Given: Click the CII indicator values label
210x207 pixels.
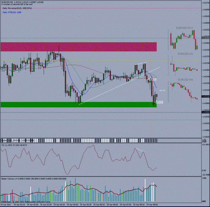Looking at the screenshot, I should coord(14,145).
